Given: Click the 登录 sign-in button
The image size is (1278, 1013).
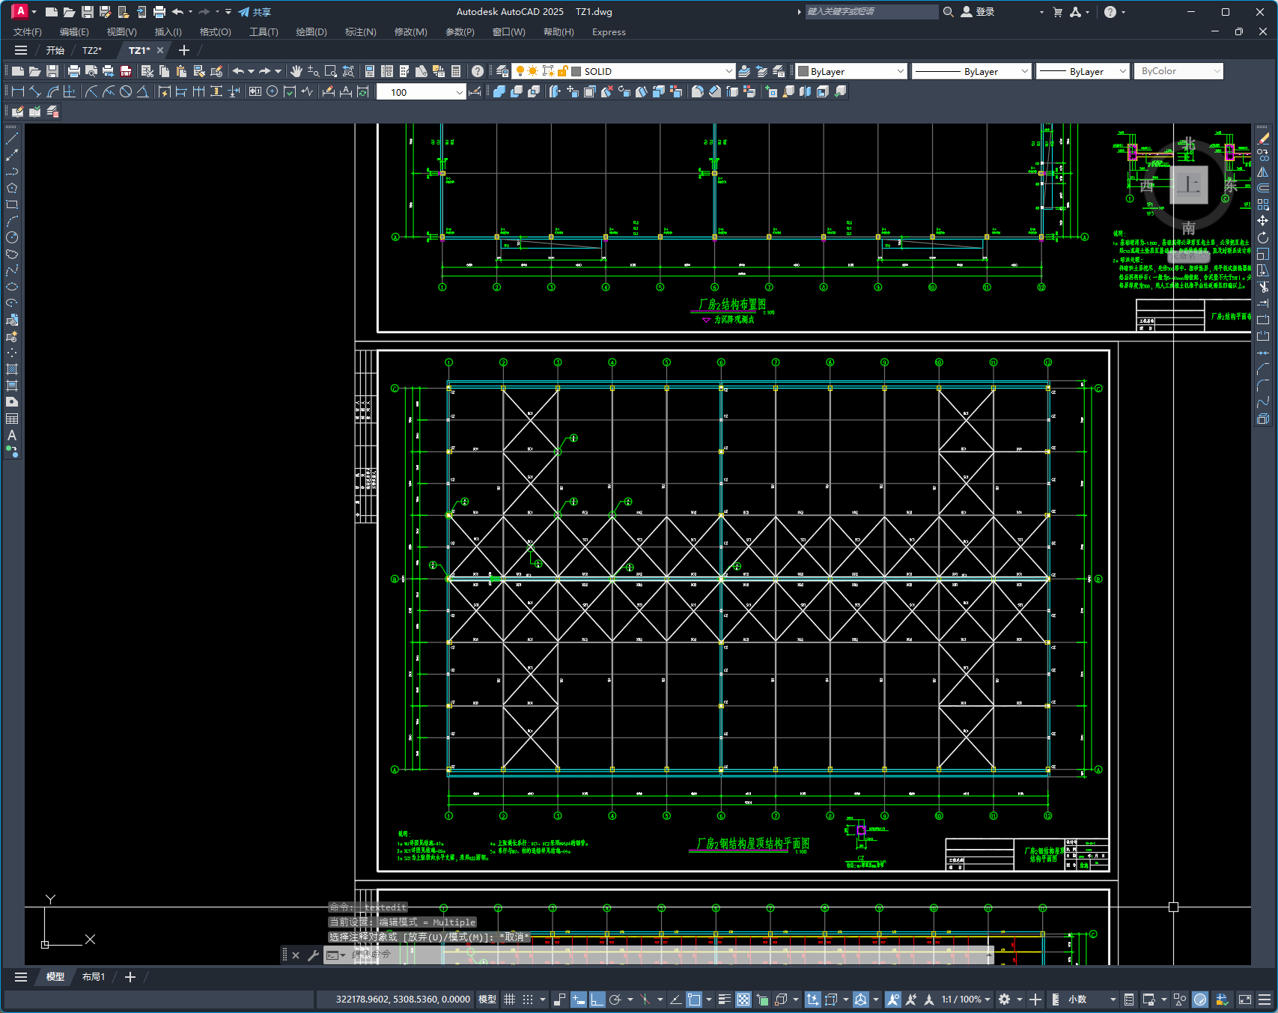Looking at the screenshot, I should (978, 12).
